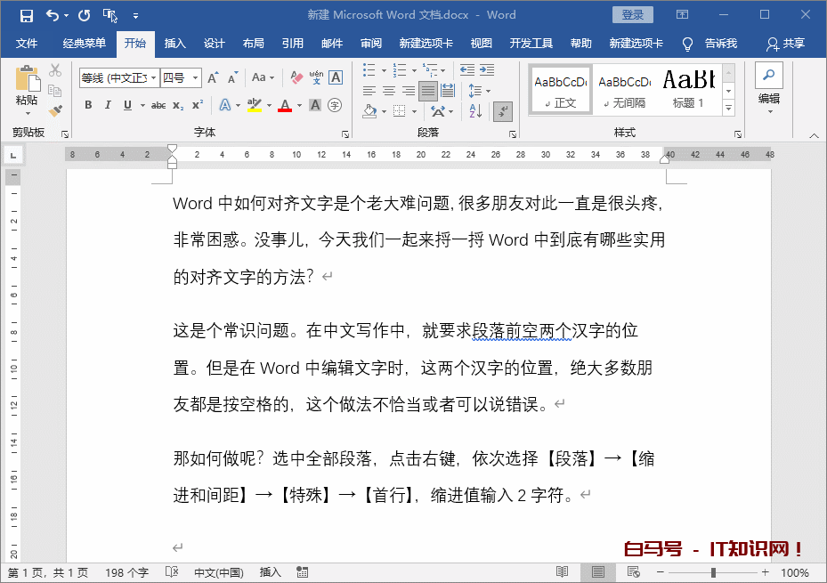Click the 登录 button
Image resolution: width=827 pixels, height=583 pixels.
coord(633,14)
